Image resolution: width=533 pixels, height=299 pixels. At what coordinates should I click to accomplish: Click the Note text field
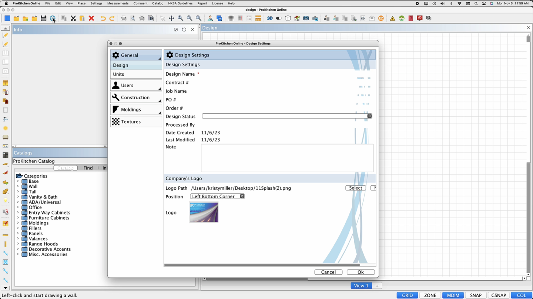point(287,158)
